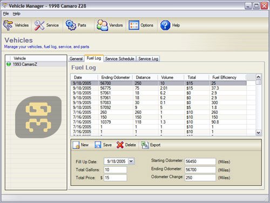
Task: Open the Service wrench icon
Action: tap(39, 25)
